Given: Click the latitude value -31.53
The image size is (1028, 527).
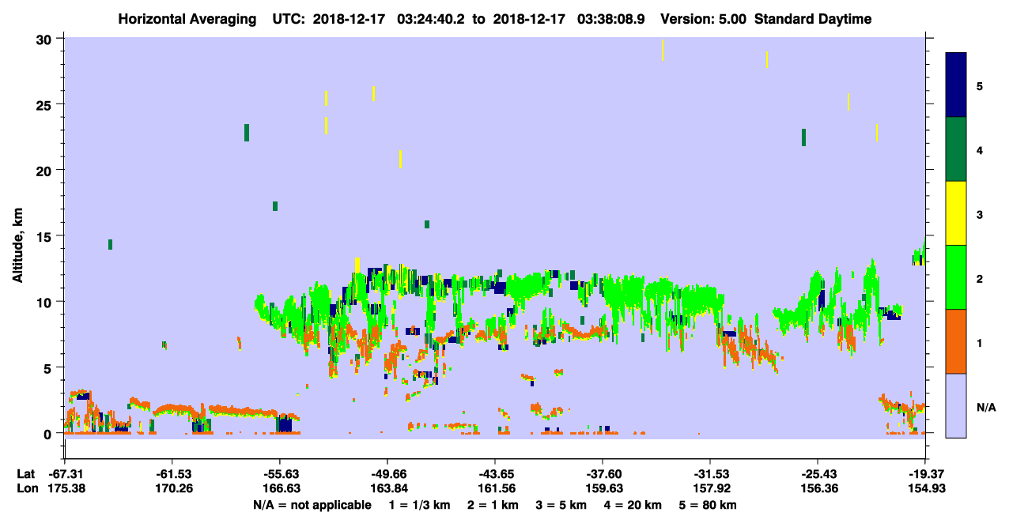Looking at the screenshot, I should 710,474.
